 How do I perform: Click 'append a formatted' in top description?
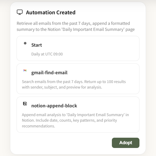[112, 23]
